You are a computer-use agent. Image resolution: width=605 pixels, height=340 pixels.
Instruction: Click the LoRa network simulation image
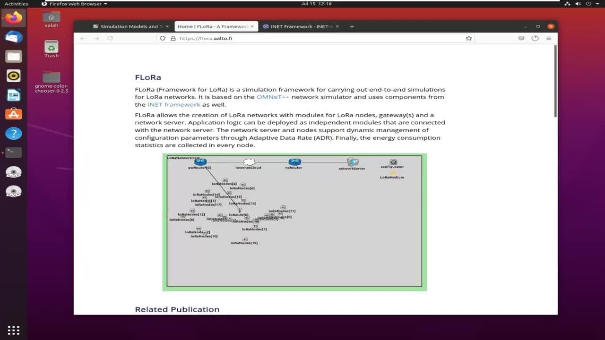coord(294,222)
